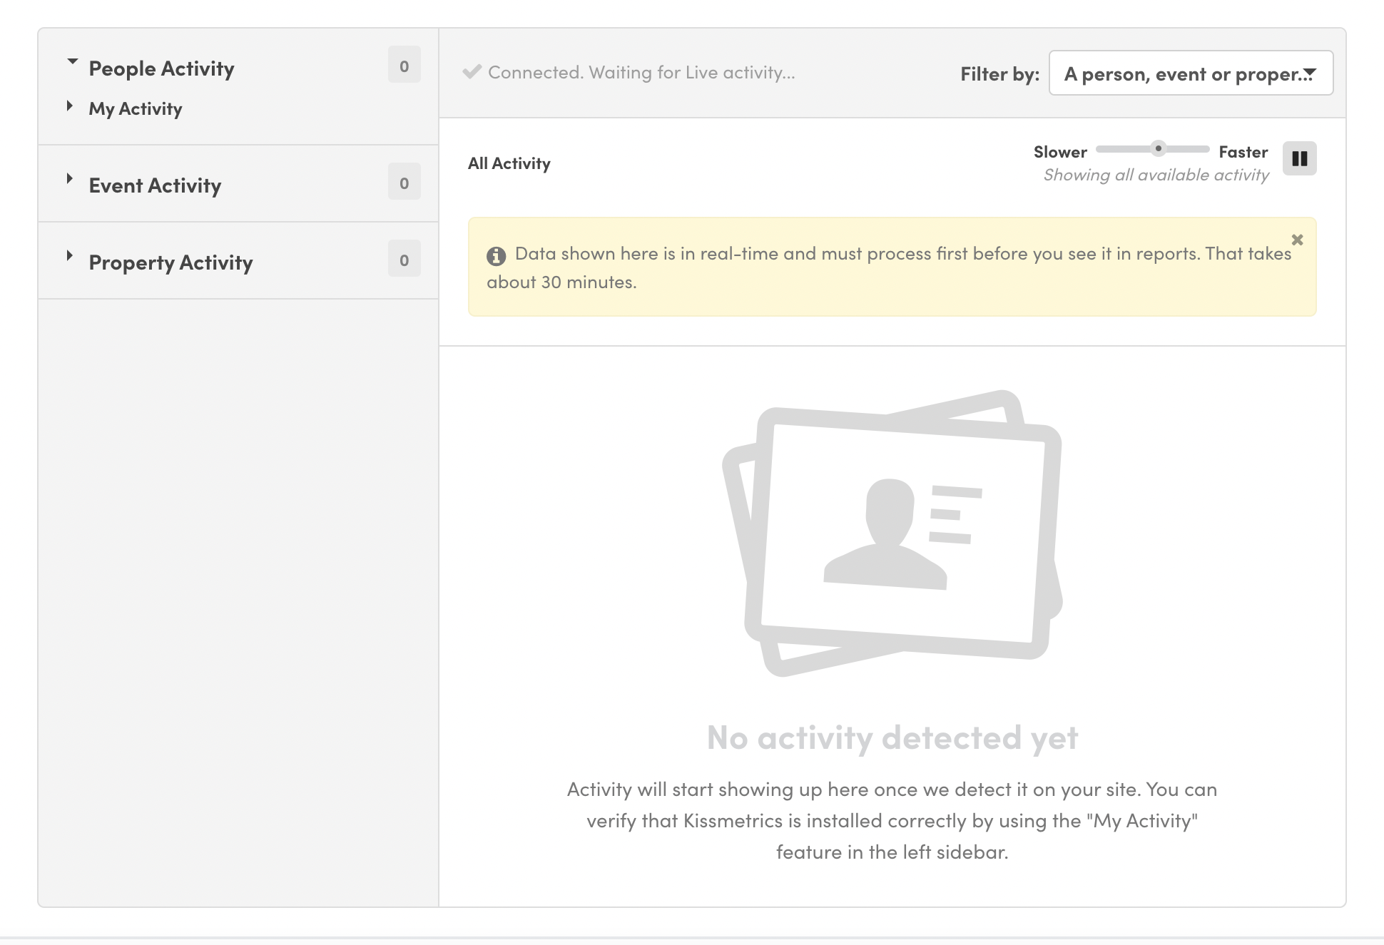Click the Faster speed label
The image size is (1384, 945).
coord(1242,152)
